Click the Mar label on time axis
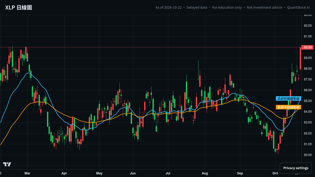Viewport: 315px width, 177px height. point(27,173)
